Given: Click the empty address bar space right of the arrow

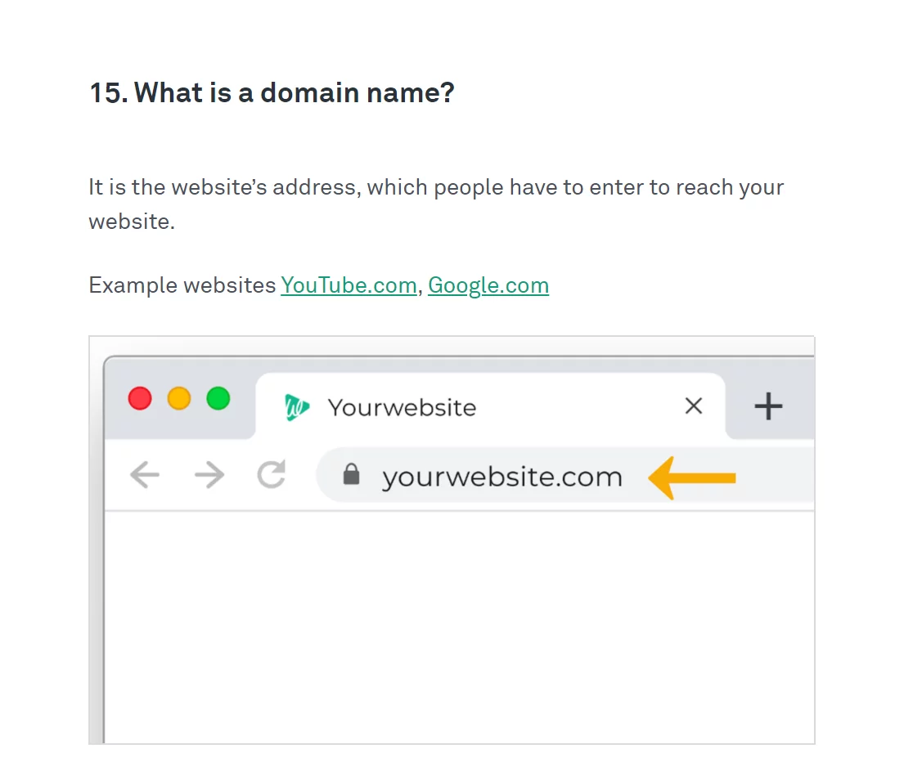Looking at the screenshot, I should point(776,475).
